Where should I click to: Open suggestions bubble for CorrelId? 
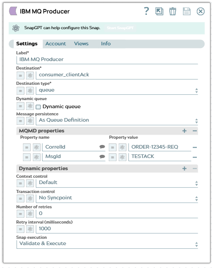[102, 147]
